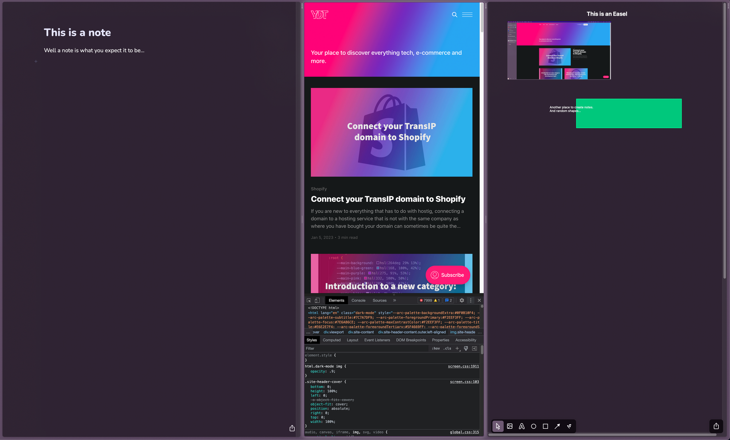Add a new style rule with plus icon
Screen dimensions: 730x440
[457, 348]
